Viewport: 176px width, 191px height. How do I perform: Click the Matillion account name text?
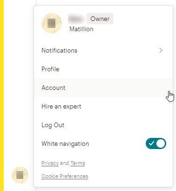coord(81,29)
